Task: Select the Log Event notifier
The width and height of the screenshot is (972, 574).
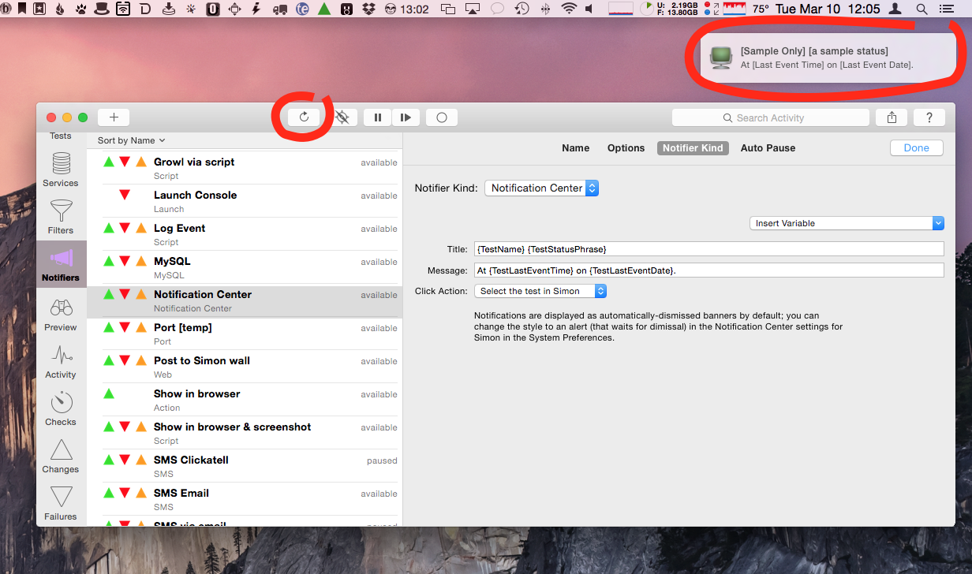Action: click(245, 234)
